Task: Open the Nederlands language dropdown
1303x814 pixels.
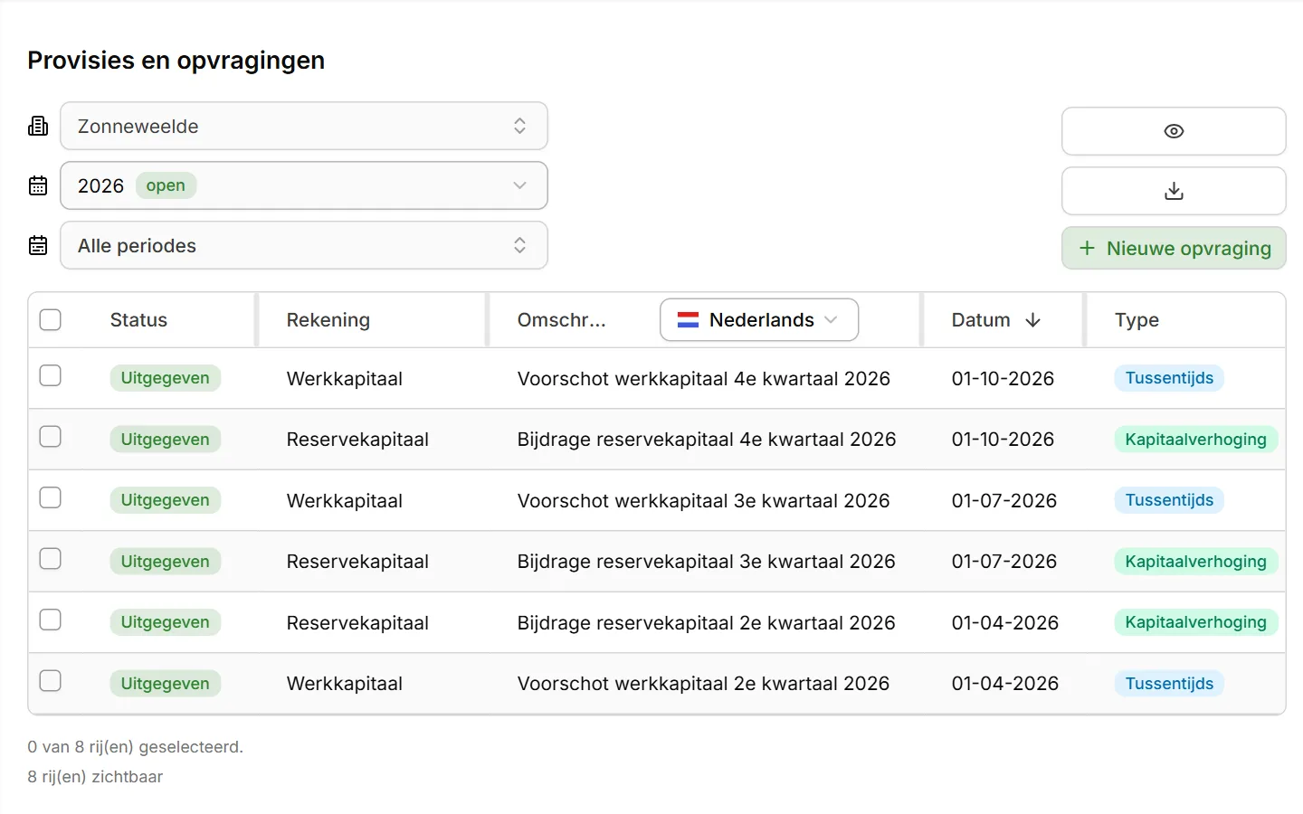Action: (759, 320)
